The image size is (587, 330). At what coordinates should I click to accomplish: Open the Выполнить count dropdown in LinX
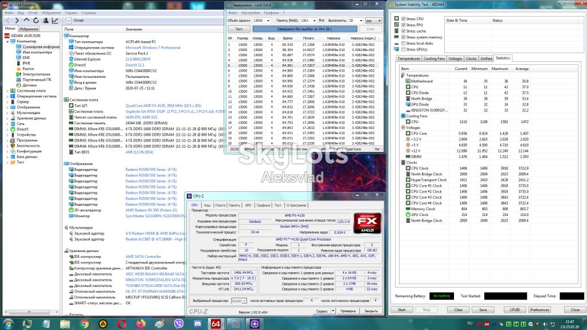pyautogui.click(x=361, y=21)
